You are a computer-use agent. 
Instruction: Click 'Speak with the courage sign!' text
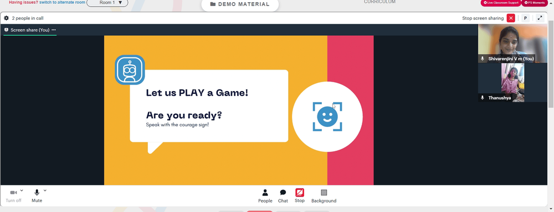(x=177, y=125)
